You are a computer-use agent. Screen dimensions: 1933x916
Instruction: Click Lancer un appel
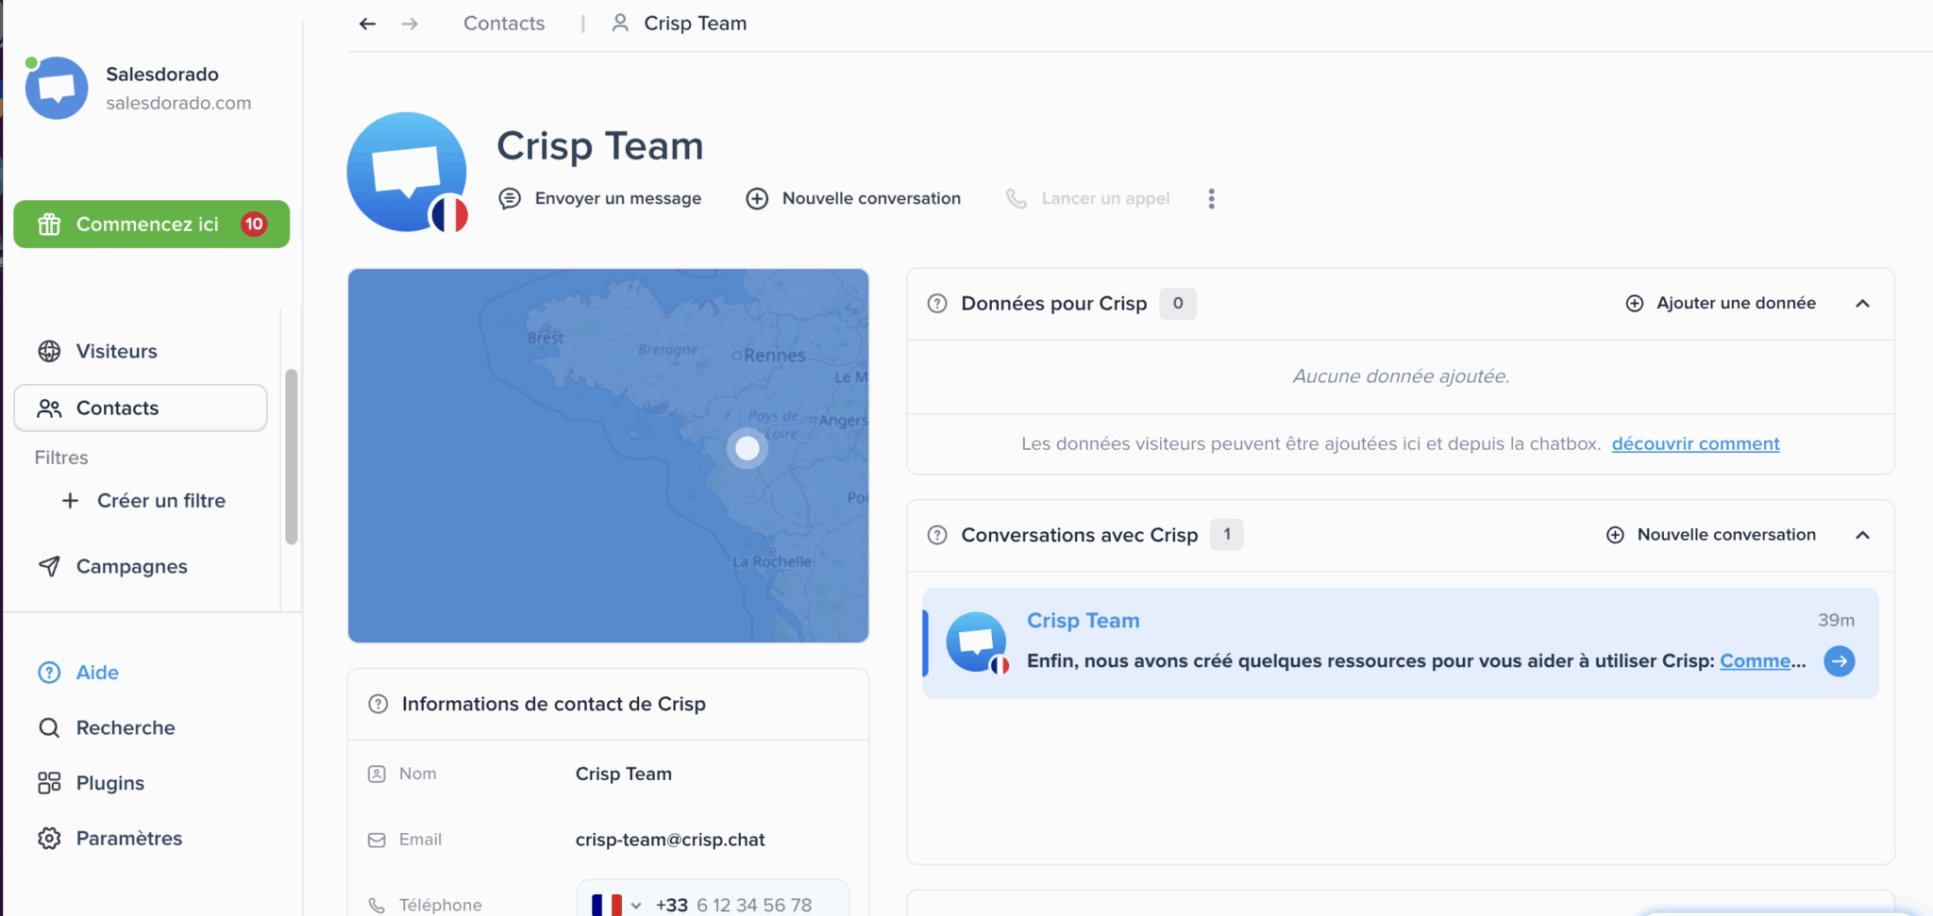[x=1087, y=198]
